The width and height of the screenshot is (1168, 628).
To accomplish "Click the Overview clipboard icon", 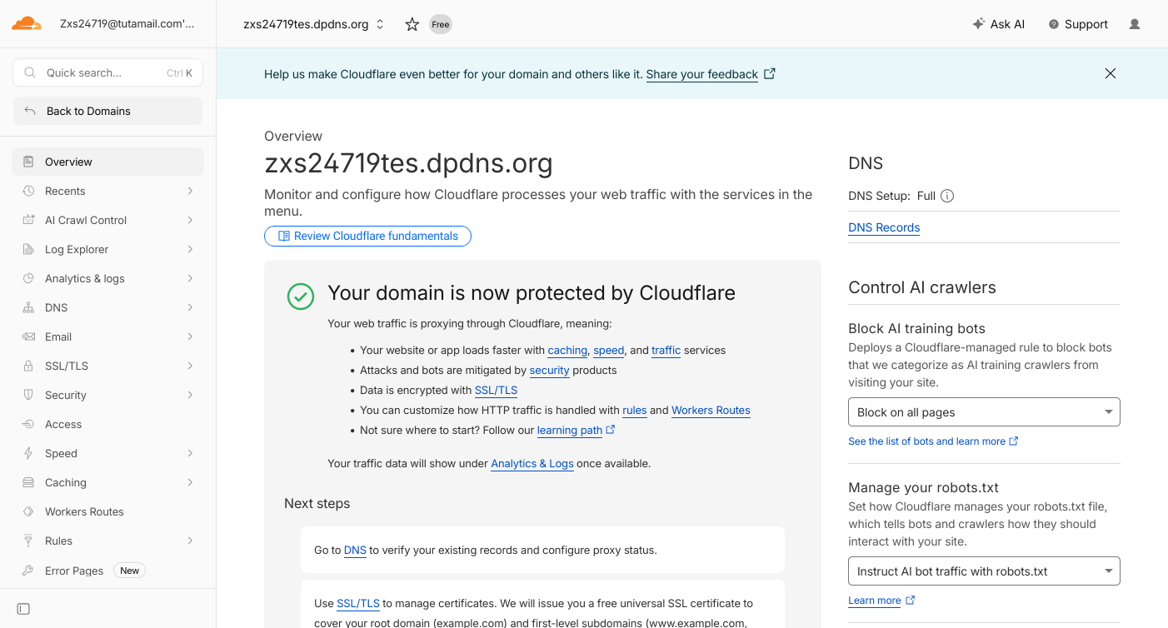I will coord(28,162).
